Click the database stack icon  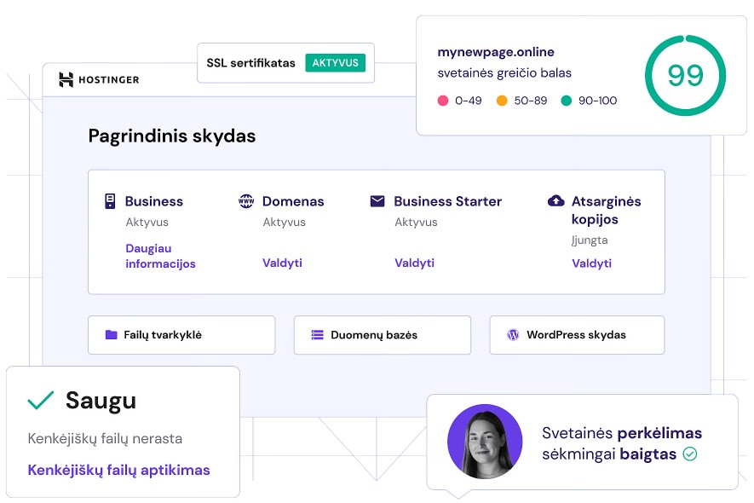[318, 334]
